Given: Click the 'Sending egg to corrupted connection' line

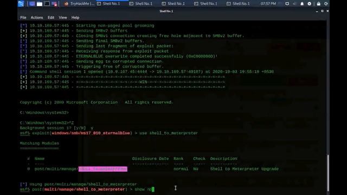Looking at the screenshot, I should tap(92, 61).
